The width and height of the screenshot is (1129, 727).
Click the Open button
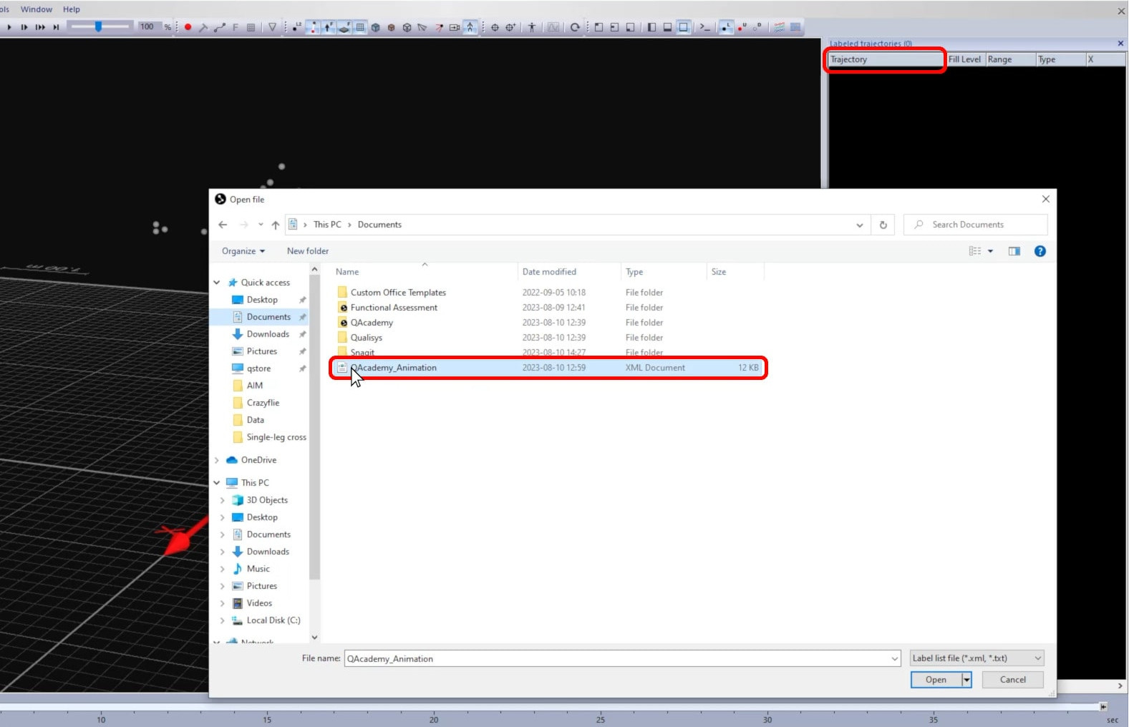pos(935,680)
